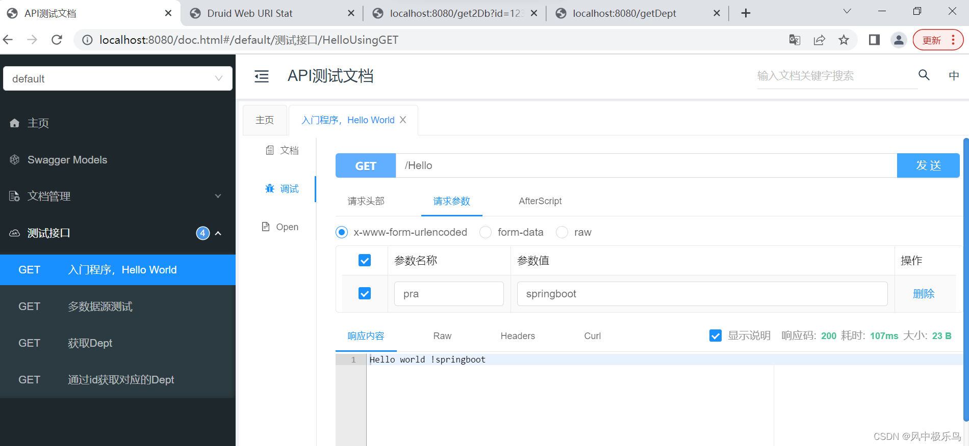Uncheck the pra parameter row checkbox

click(x=365, y=294)
